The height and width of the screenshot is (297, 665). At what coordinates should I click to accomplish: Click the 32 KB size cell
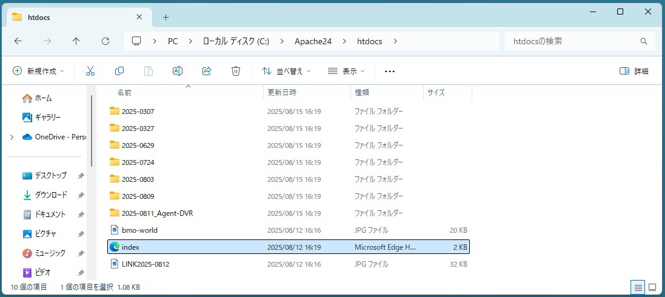[458, 264]
